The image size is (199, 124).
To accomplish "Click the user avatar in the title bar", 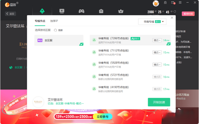I will click(156, 3).
